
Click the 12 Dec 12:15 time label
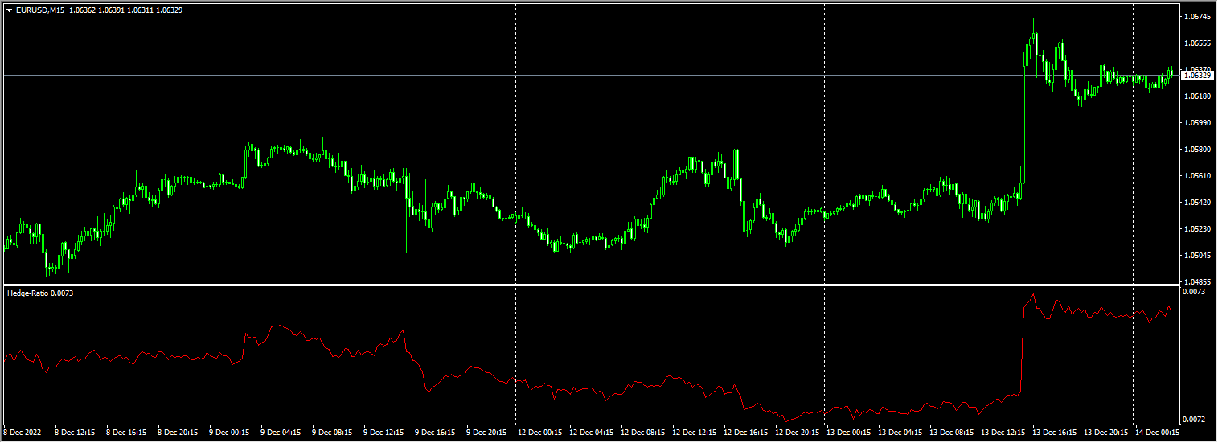pyautogui.click(x=695, y=432)
